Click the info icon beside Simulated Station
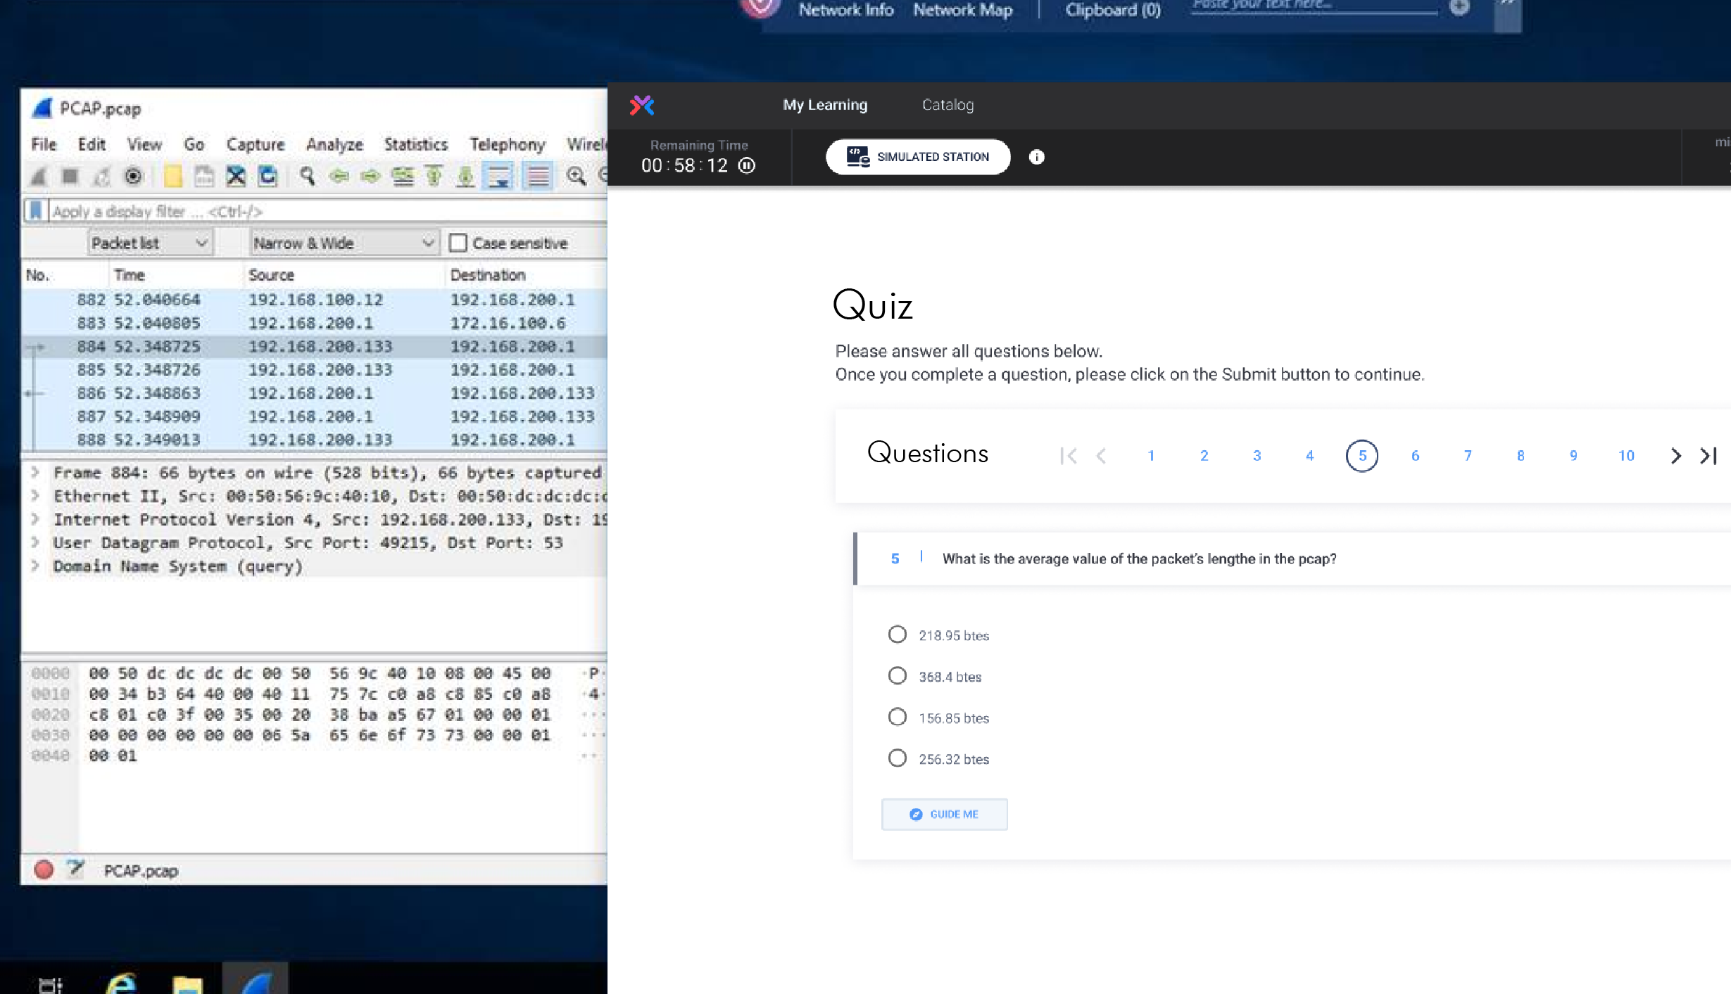The image size is (1731, 994). coord(1036,157)
